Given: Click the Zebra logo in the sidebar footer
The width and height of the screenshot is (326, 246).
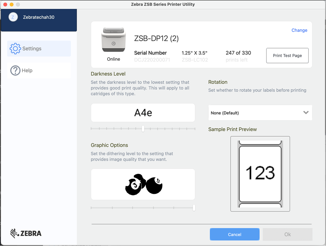Looking at the screenshot, I should tap(25, 233).
